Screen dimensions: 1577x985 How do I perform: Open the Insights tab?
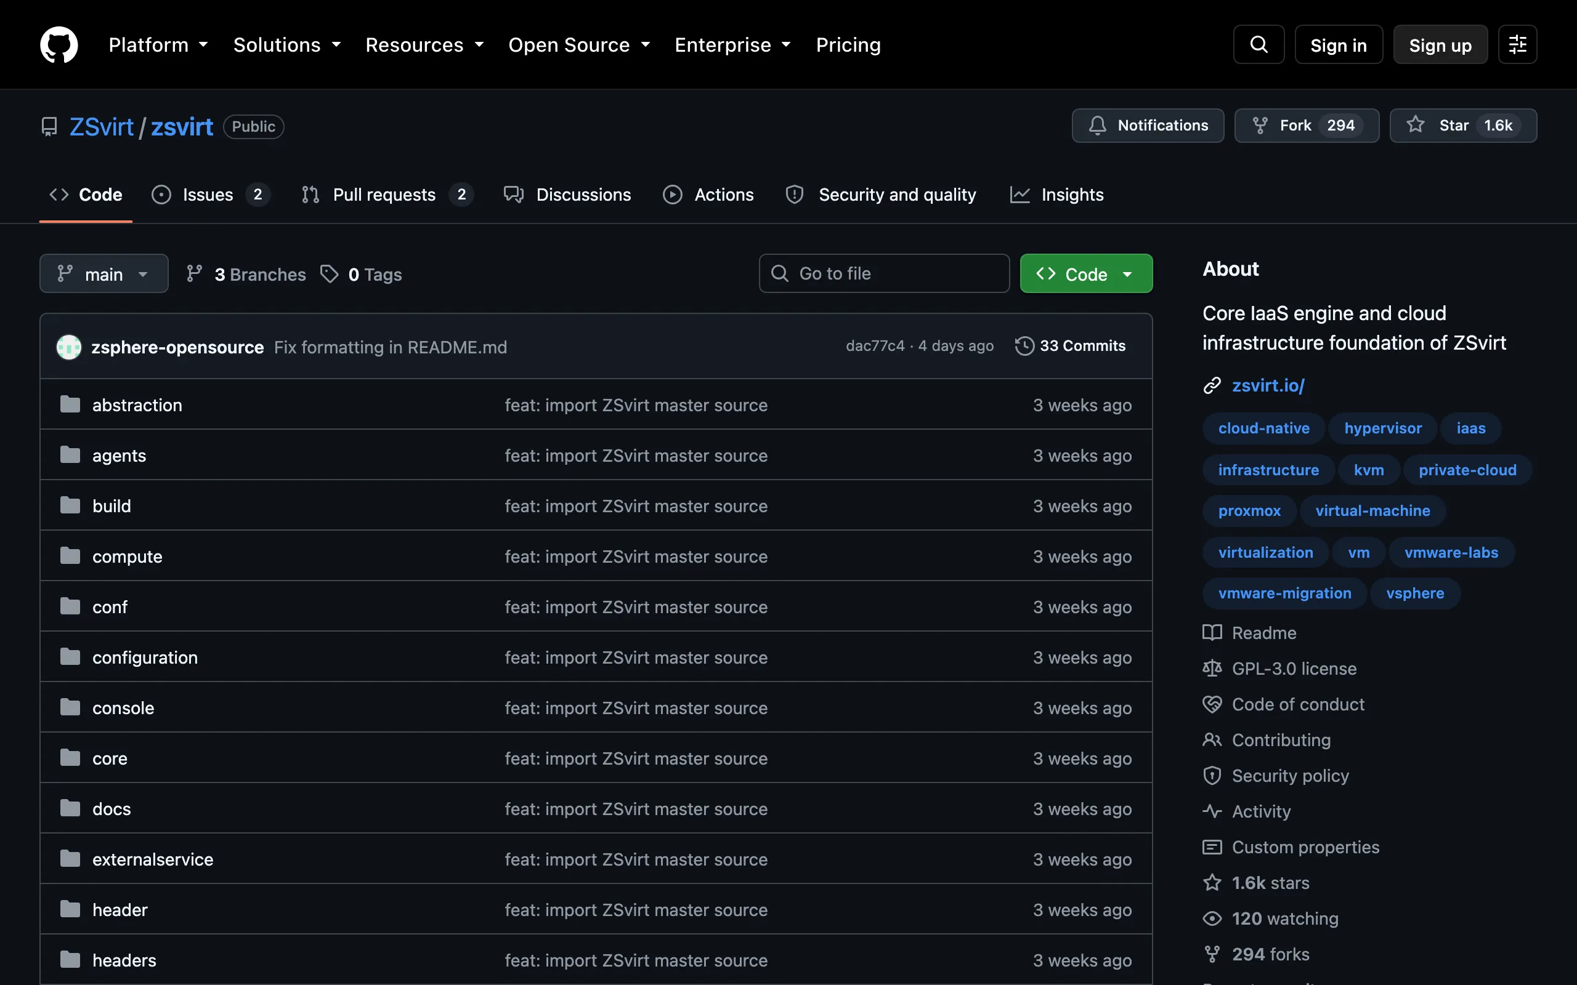tap(1056, 194)
